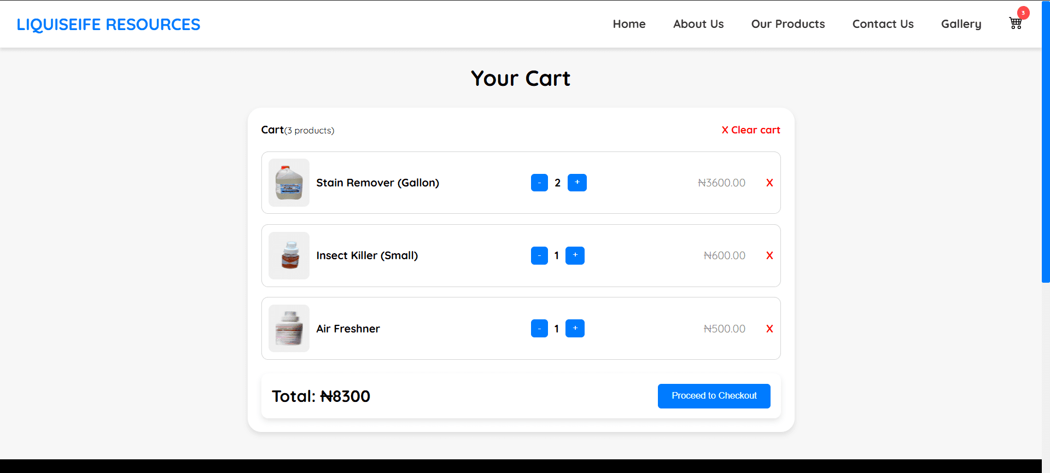This screenshot has width=1050, height=473.
Task: Click the Total: ₦8300 text
Action: tap(321, 396)
